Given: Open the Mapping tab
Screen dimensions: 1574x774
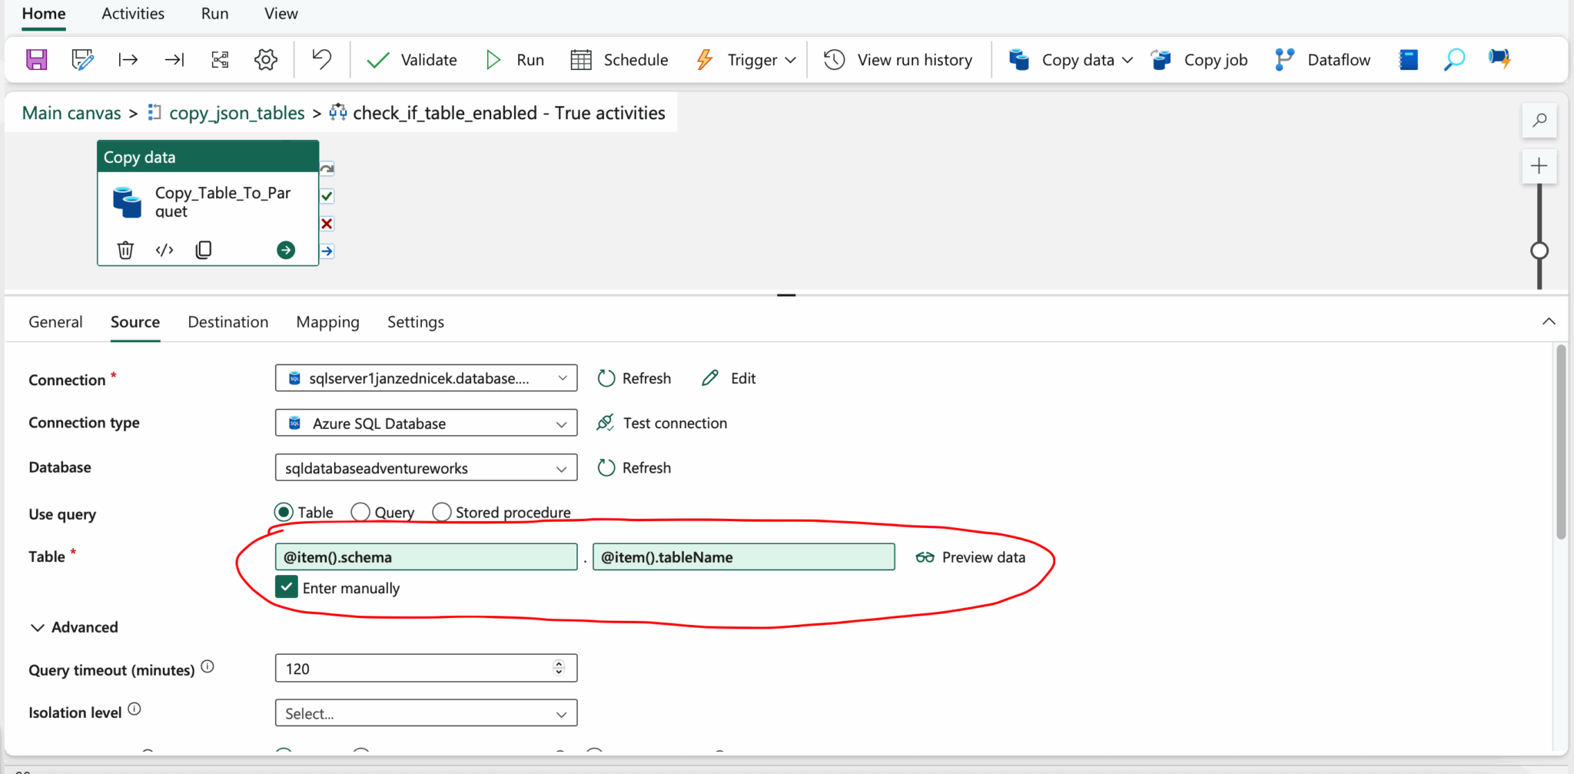Looking at the screenshot, I should point(328,322).
